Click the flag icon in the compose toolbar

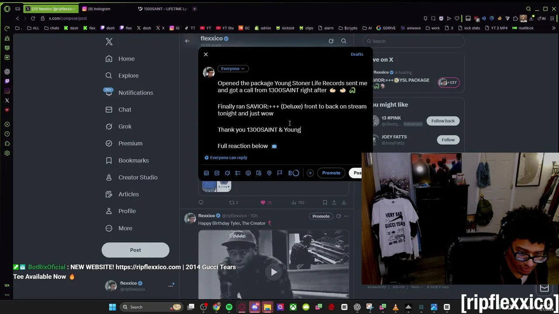(280, 173)
